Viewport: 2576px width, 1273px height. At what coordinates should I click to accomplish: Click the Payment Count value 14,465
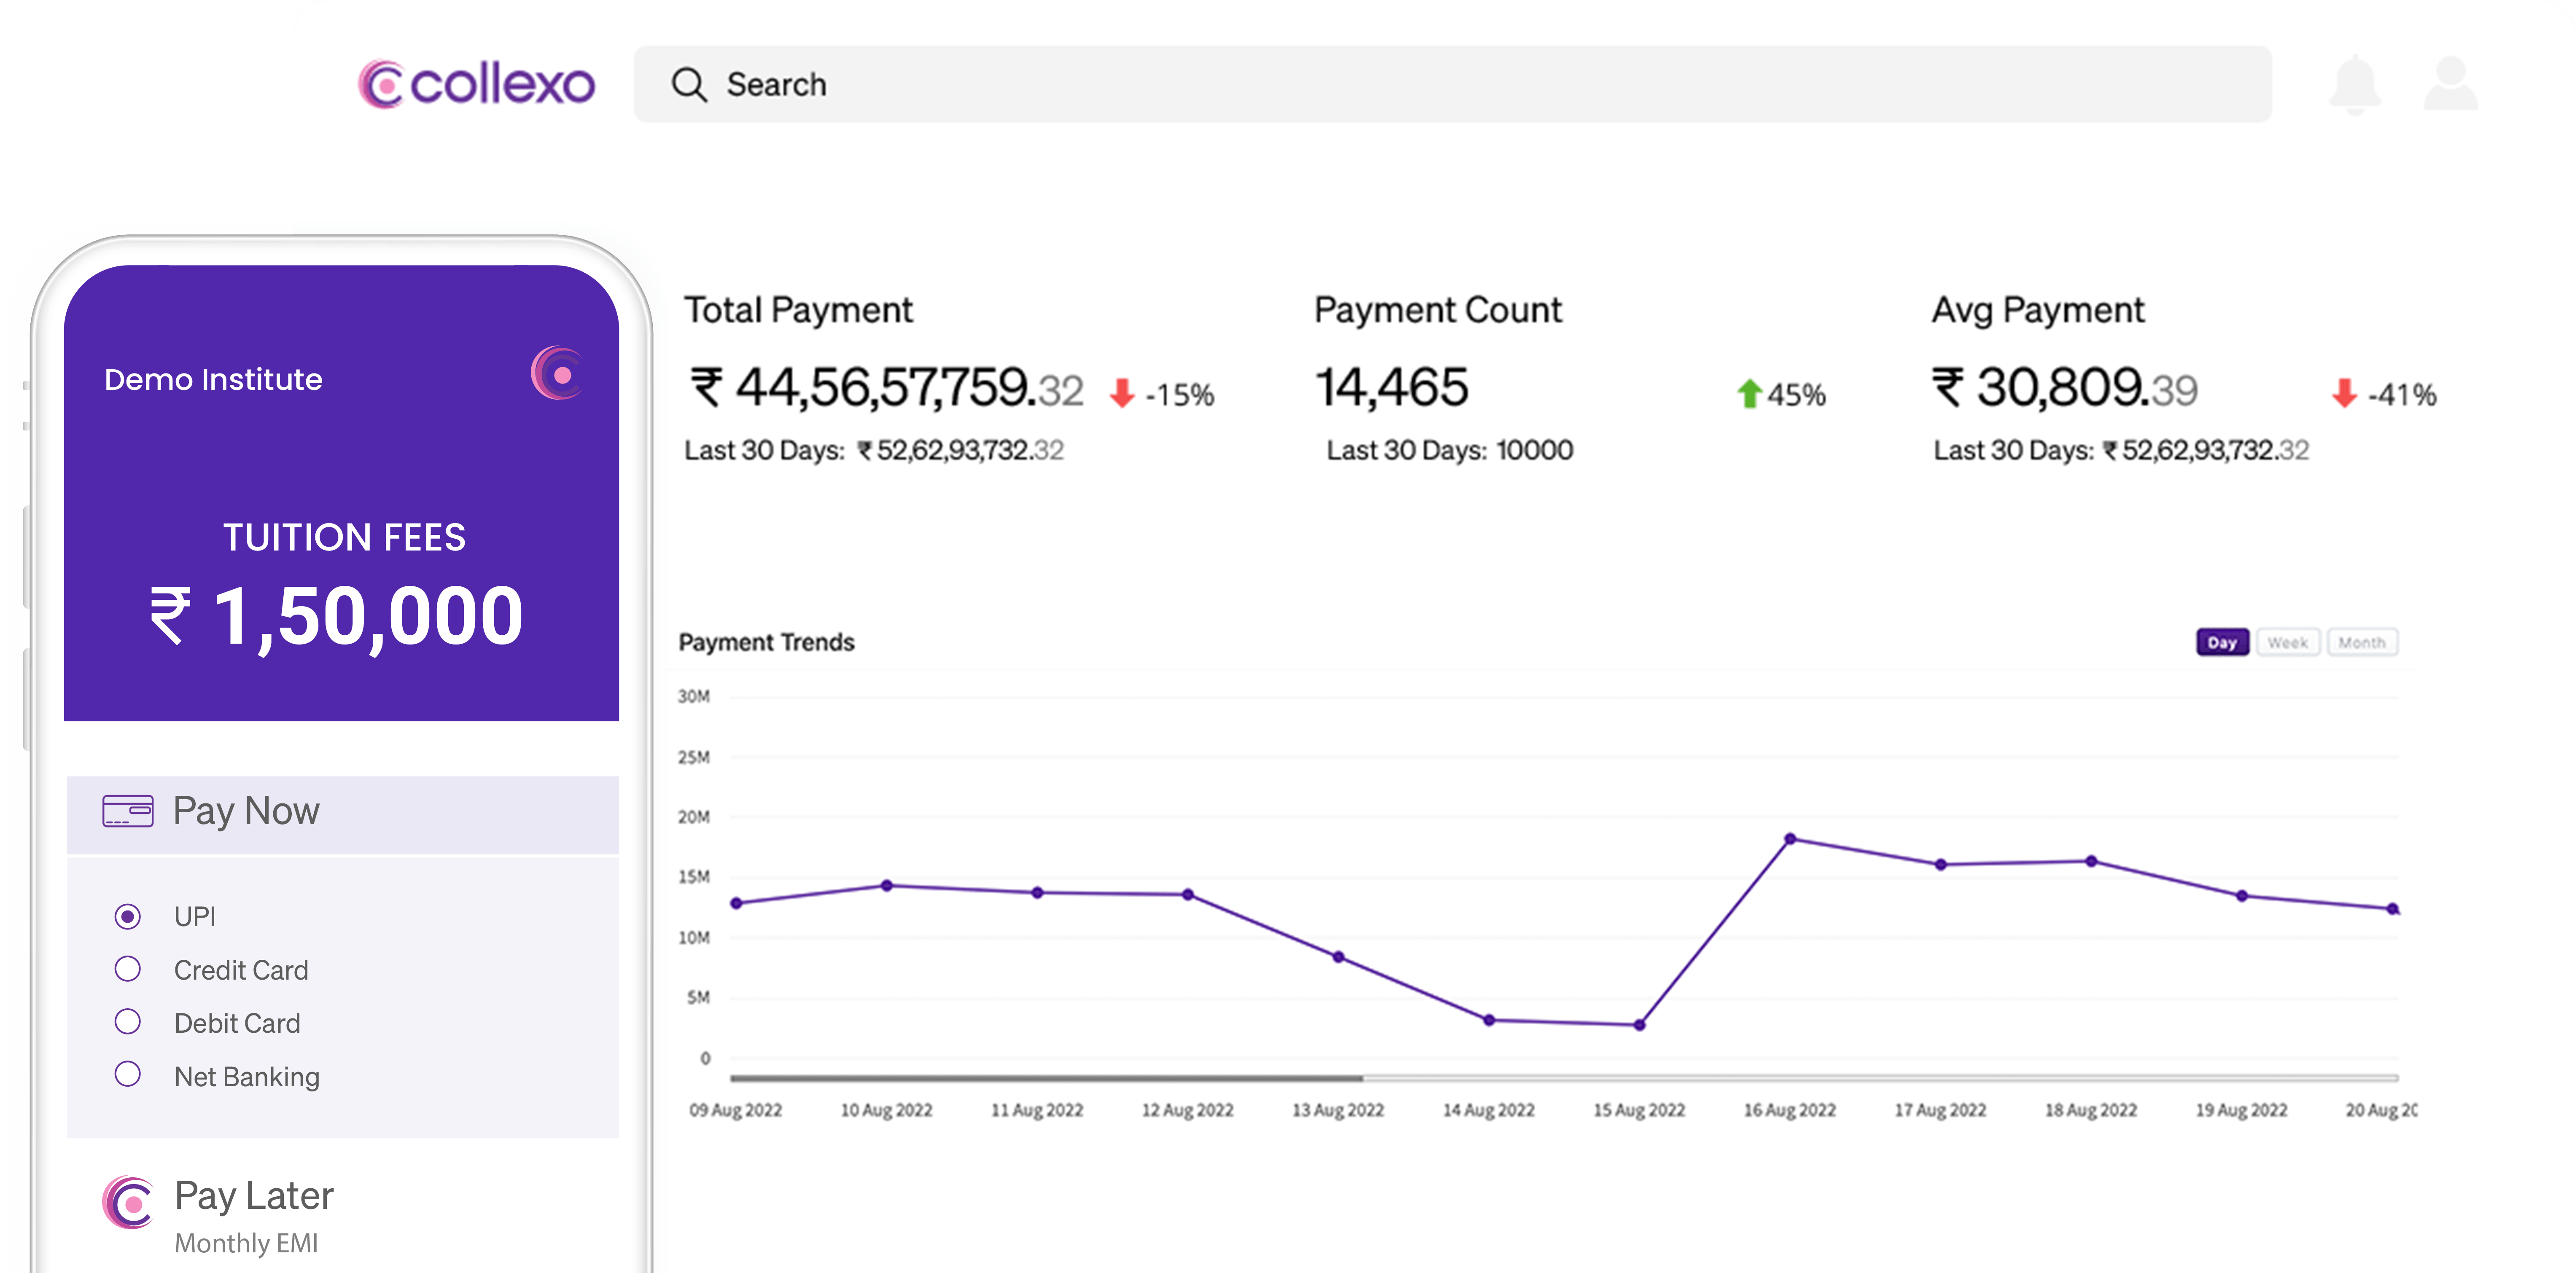pos(1391,387)
